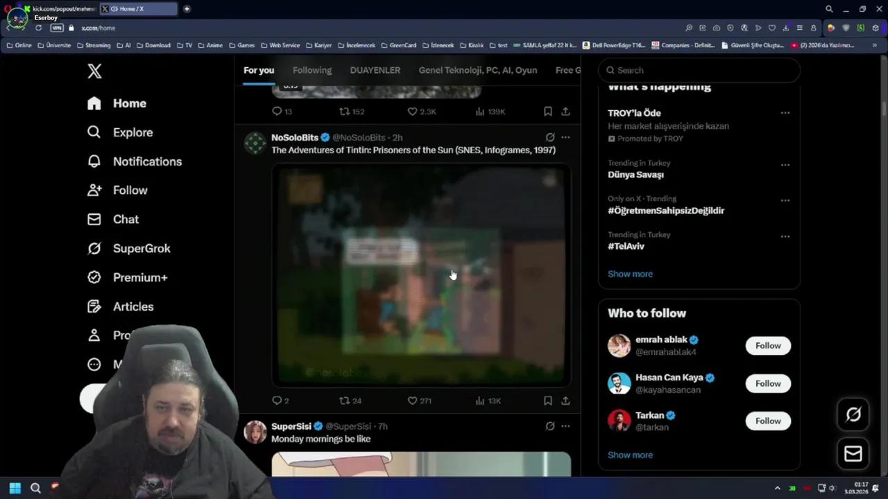Screen dimensions: 888x499
Task: Open the SuperSisi profile name
Action: (x=291, y=426)
